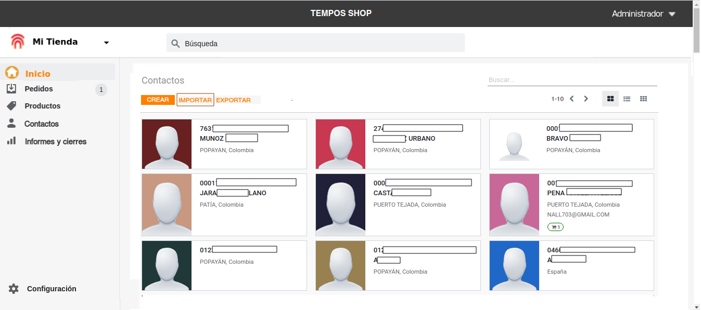Switch contacts to list view
This screenshot has height=310, width=701.
click(x=627, y=99)
